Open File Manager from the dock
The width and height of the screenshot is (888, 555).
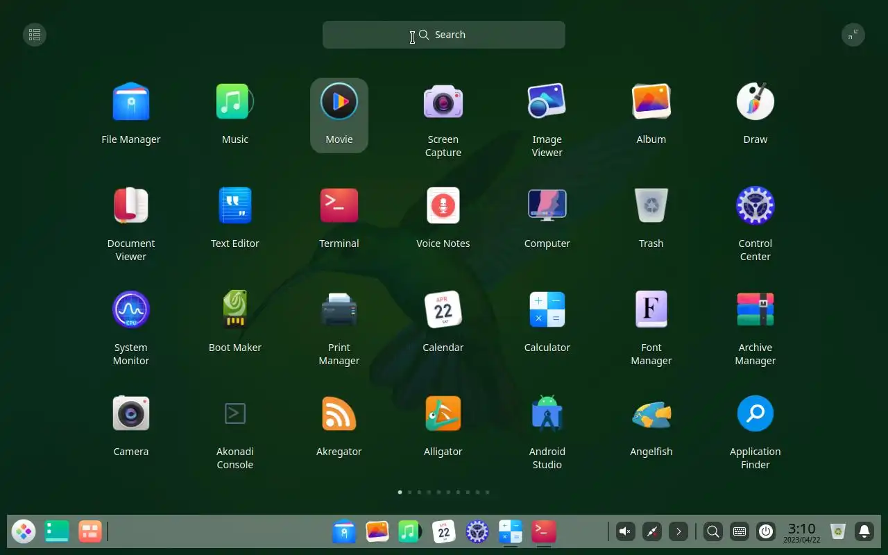[x=344, y=532]
